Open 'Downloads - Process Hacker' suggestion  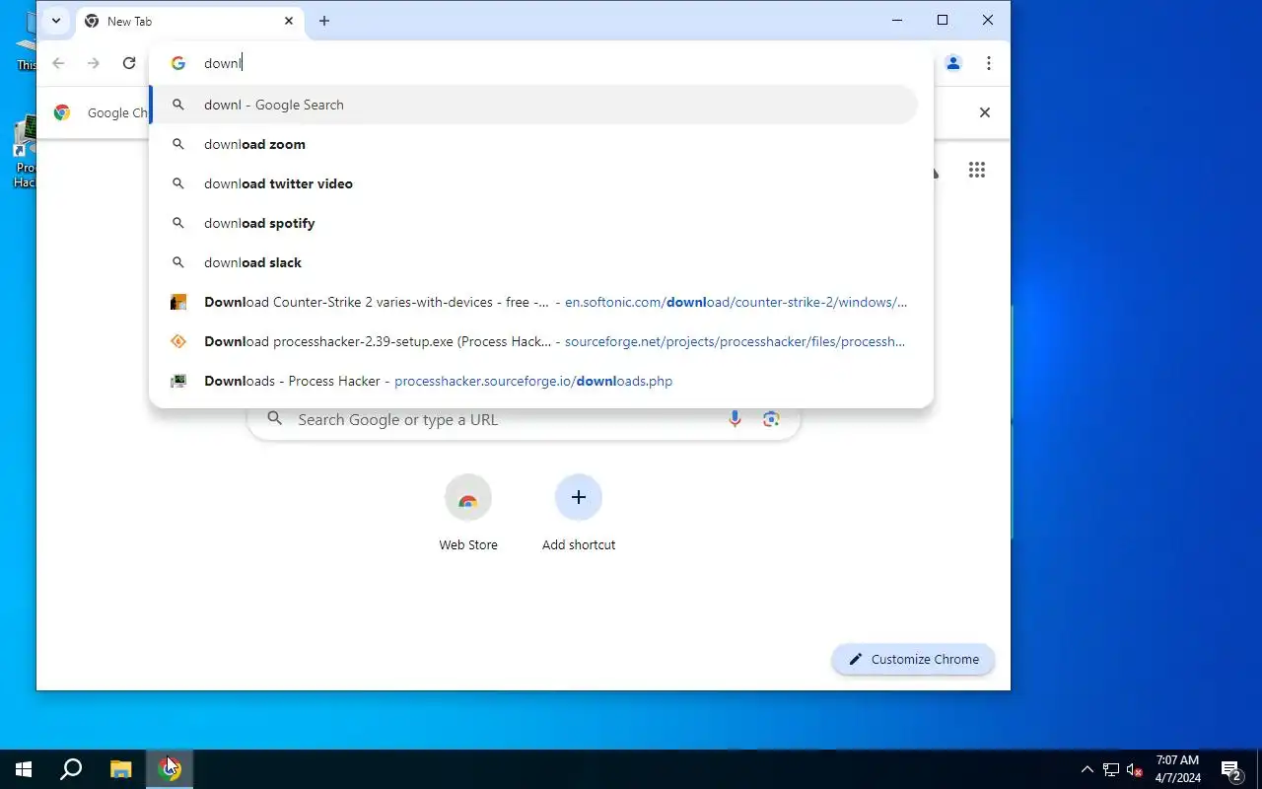[533, 381]
